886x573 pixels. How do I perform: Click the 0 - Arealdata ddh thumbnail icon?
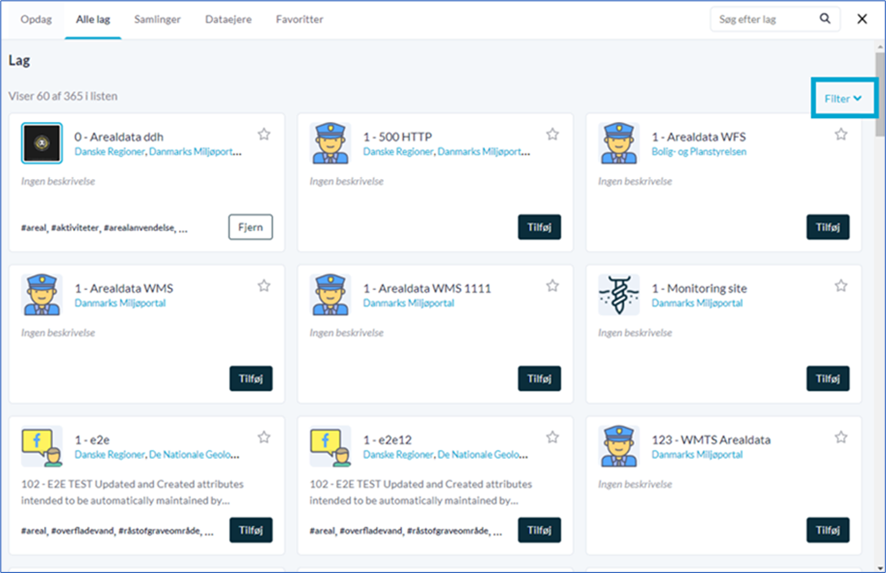pyautogui.click(x=42, y=143)
